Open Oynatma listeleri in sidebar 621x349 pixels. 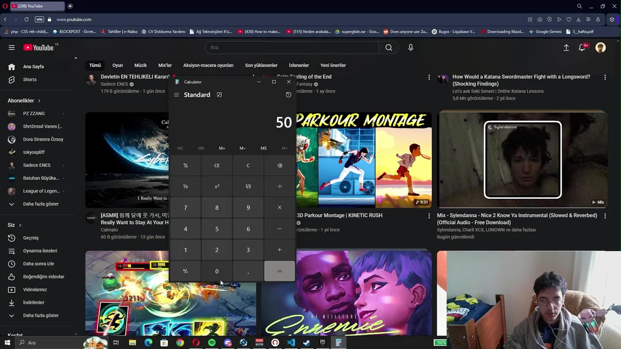click(x=39, y=251)
